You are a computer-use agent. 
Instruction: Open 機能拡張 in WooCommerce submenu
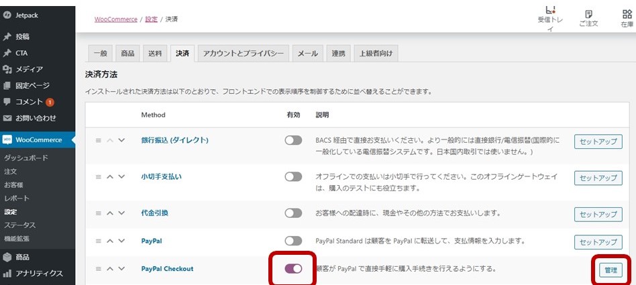point(17,238)
